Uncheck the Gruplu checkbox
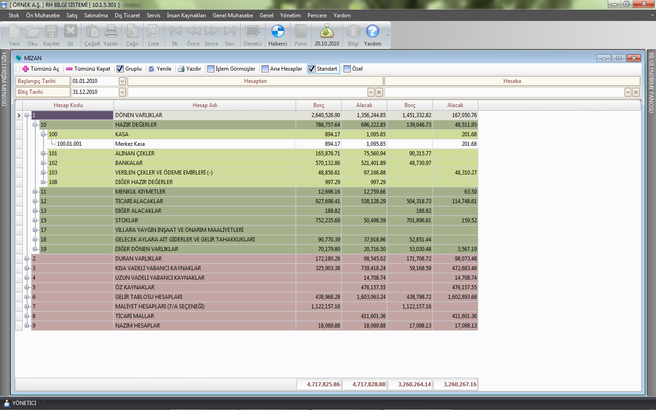 [x=120, y=69]
